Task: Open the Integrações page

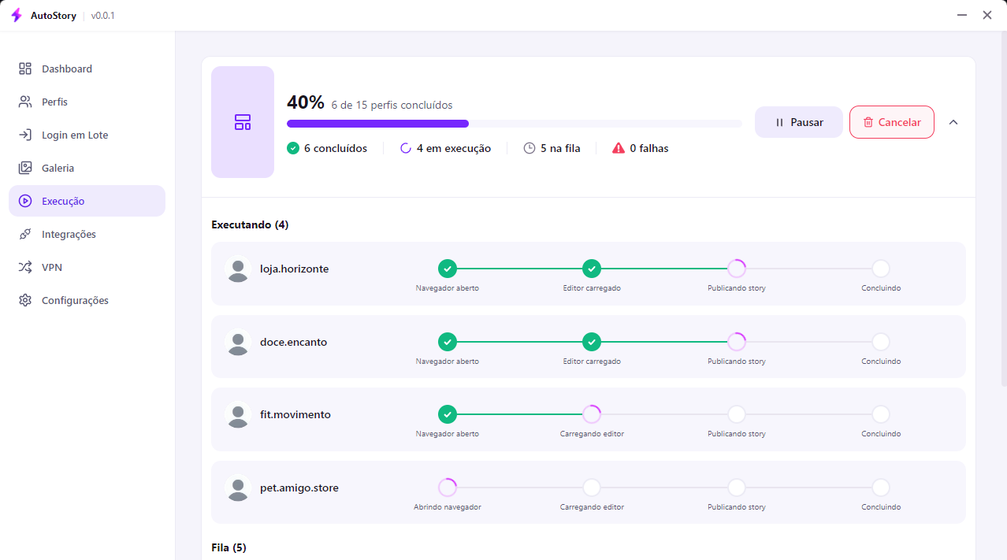Action: click(87, 234)
